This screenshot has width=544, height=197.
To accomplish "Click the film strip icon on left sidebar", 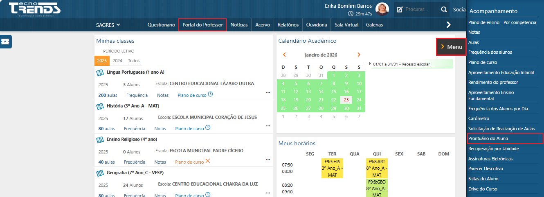I will (6, 42).
